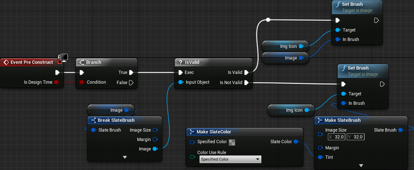
Task: Select the Break SlateBrush node header
Action: coord(125,120)
